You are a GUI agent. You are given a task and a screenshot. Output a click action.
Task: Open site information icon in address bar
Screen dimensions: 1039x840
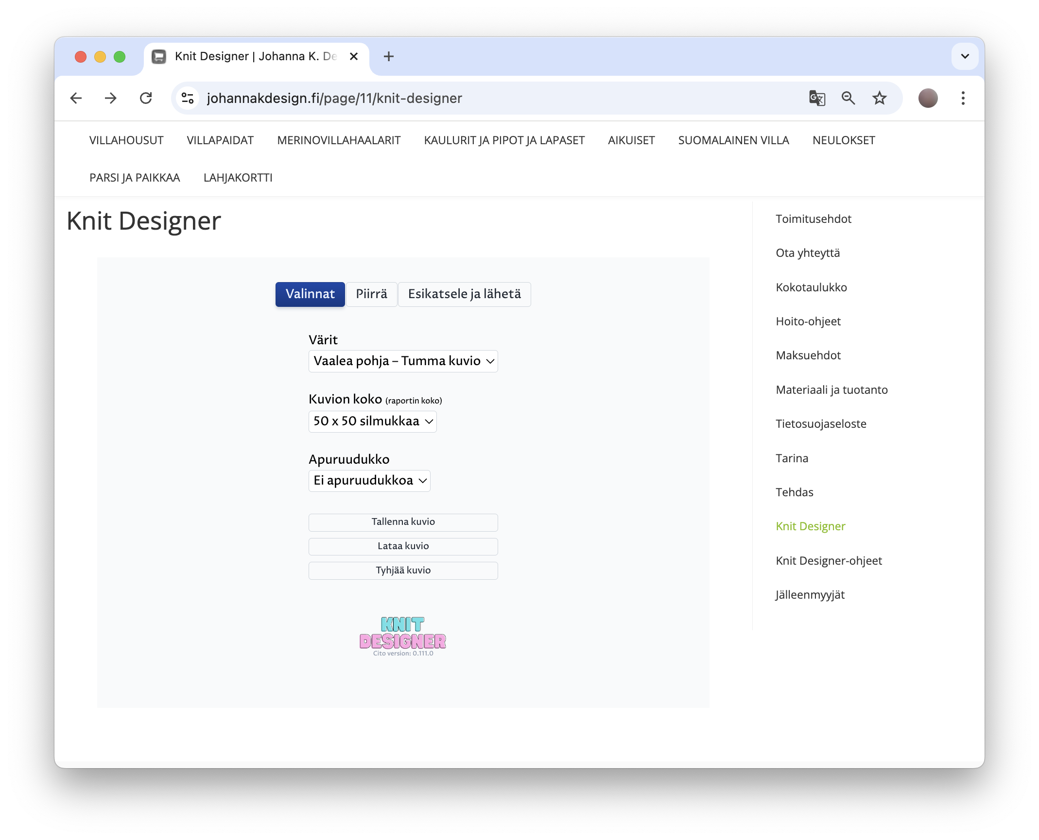pyautogui.click(x=188, y=98)
